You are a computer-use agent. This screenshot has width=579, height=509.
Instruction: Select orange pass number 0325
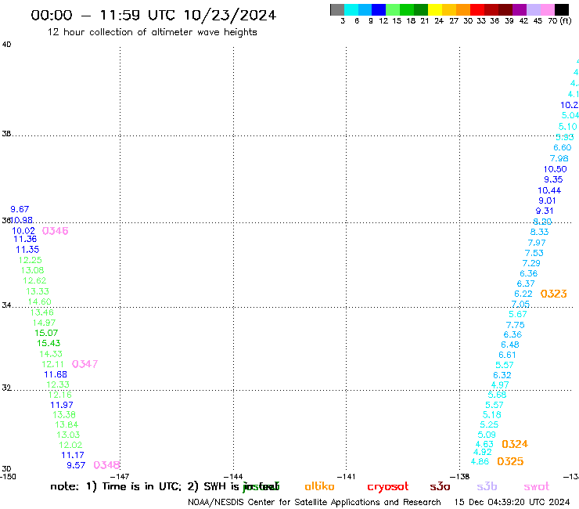pyautogui.click(x=510, y=461)
